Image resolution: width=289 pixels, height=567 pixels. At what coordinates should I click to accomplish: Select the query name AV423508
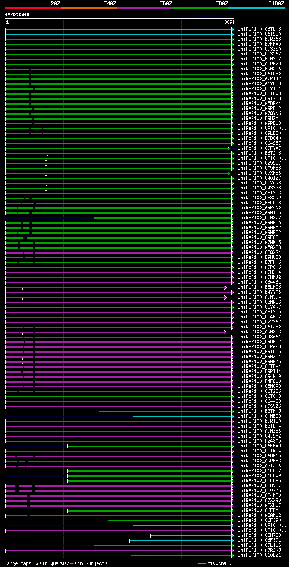(17, 14)
